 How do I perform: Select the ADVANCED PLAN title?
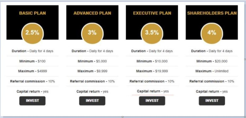click(x=92, y=13)
